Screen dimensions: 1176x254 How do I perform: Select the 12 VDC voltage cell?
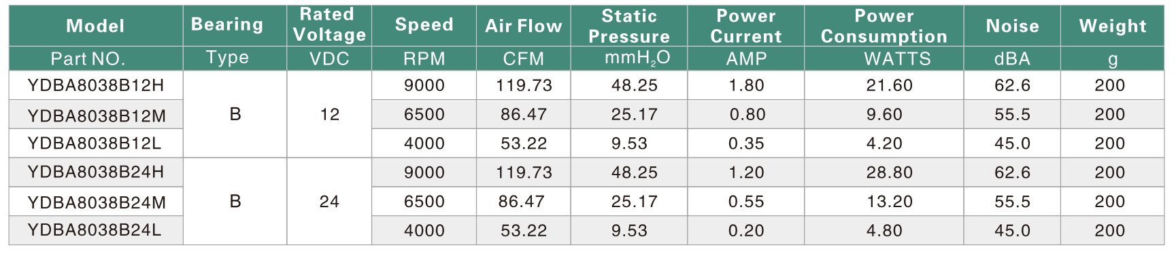329,114
